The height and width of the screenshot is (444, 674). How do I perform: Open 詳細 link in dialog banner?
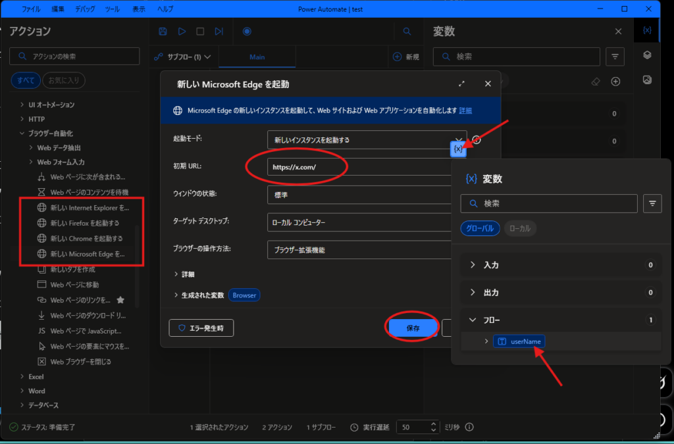tap(465, 111)
